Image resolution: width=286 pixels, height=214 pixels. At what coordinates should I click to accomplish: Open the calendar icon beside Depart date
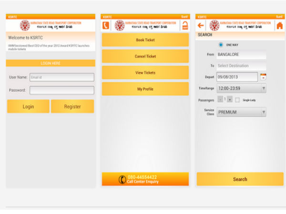pyautogui.click(x=263, y=77)
